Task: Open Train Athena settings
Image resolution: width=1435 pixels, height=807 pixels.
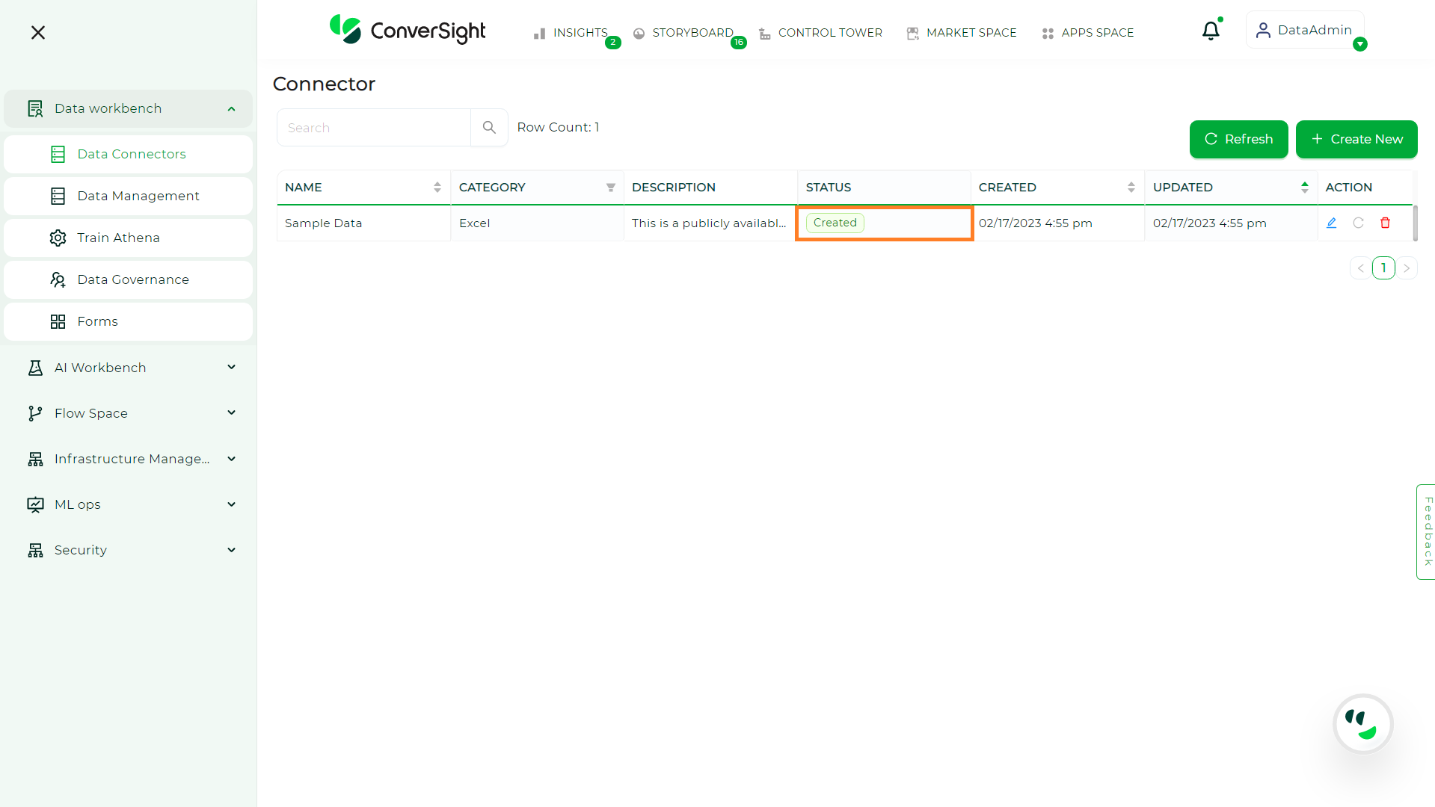Action: 118,238
